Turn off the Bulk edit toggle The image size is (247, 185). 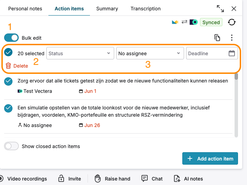(11, 38)
